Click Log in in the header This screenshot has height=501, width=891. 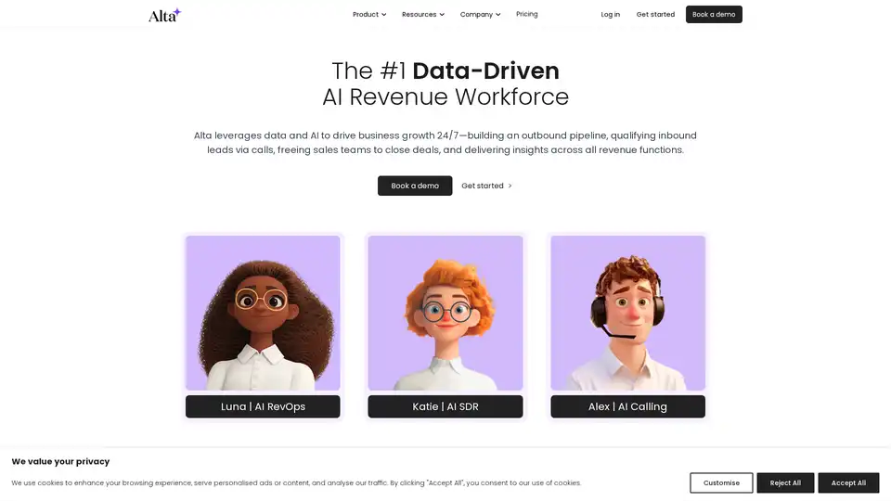point(610,15)
